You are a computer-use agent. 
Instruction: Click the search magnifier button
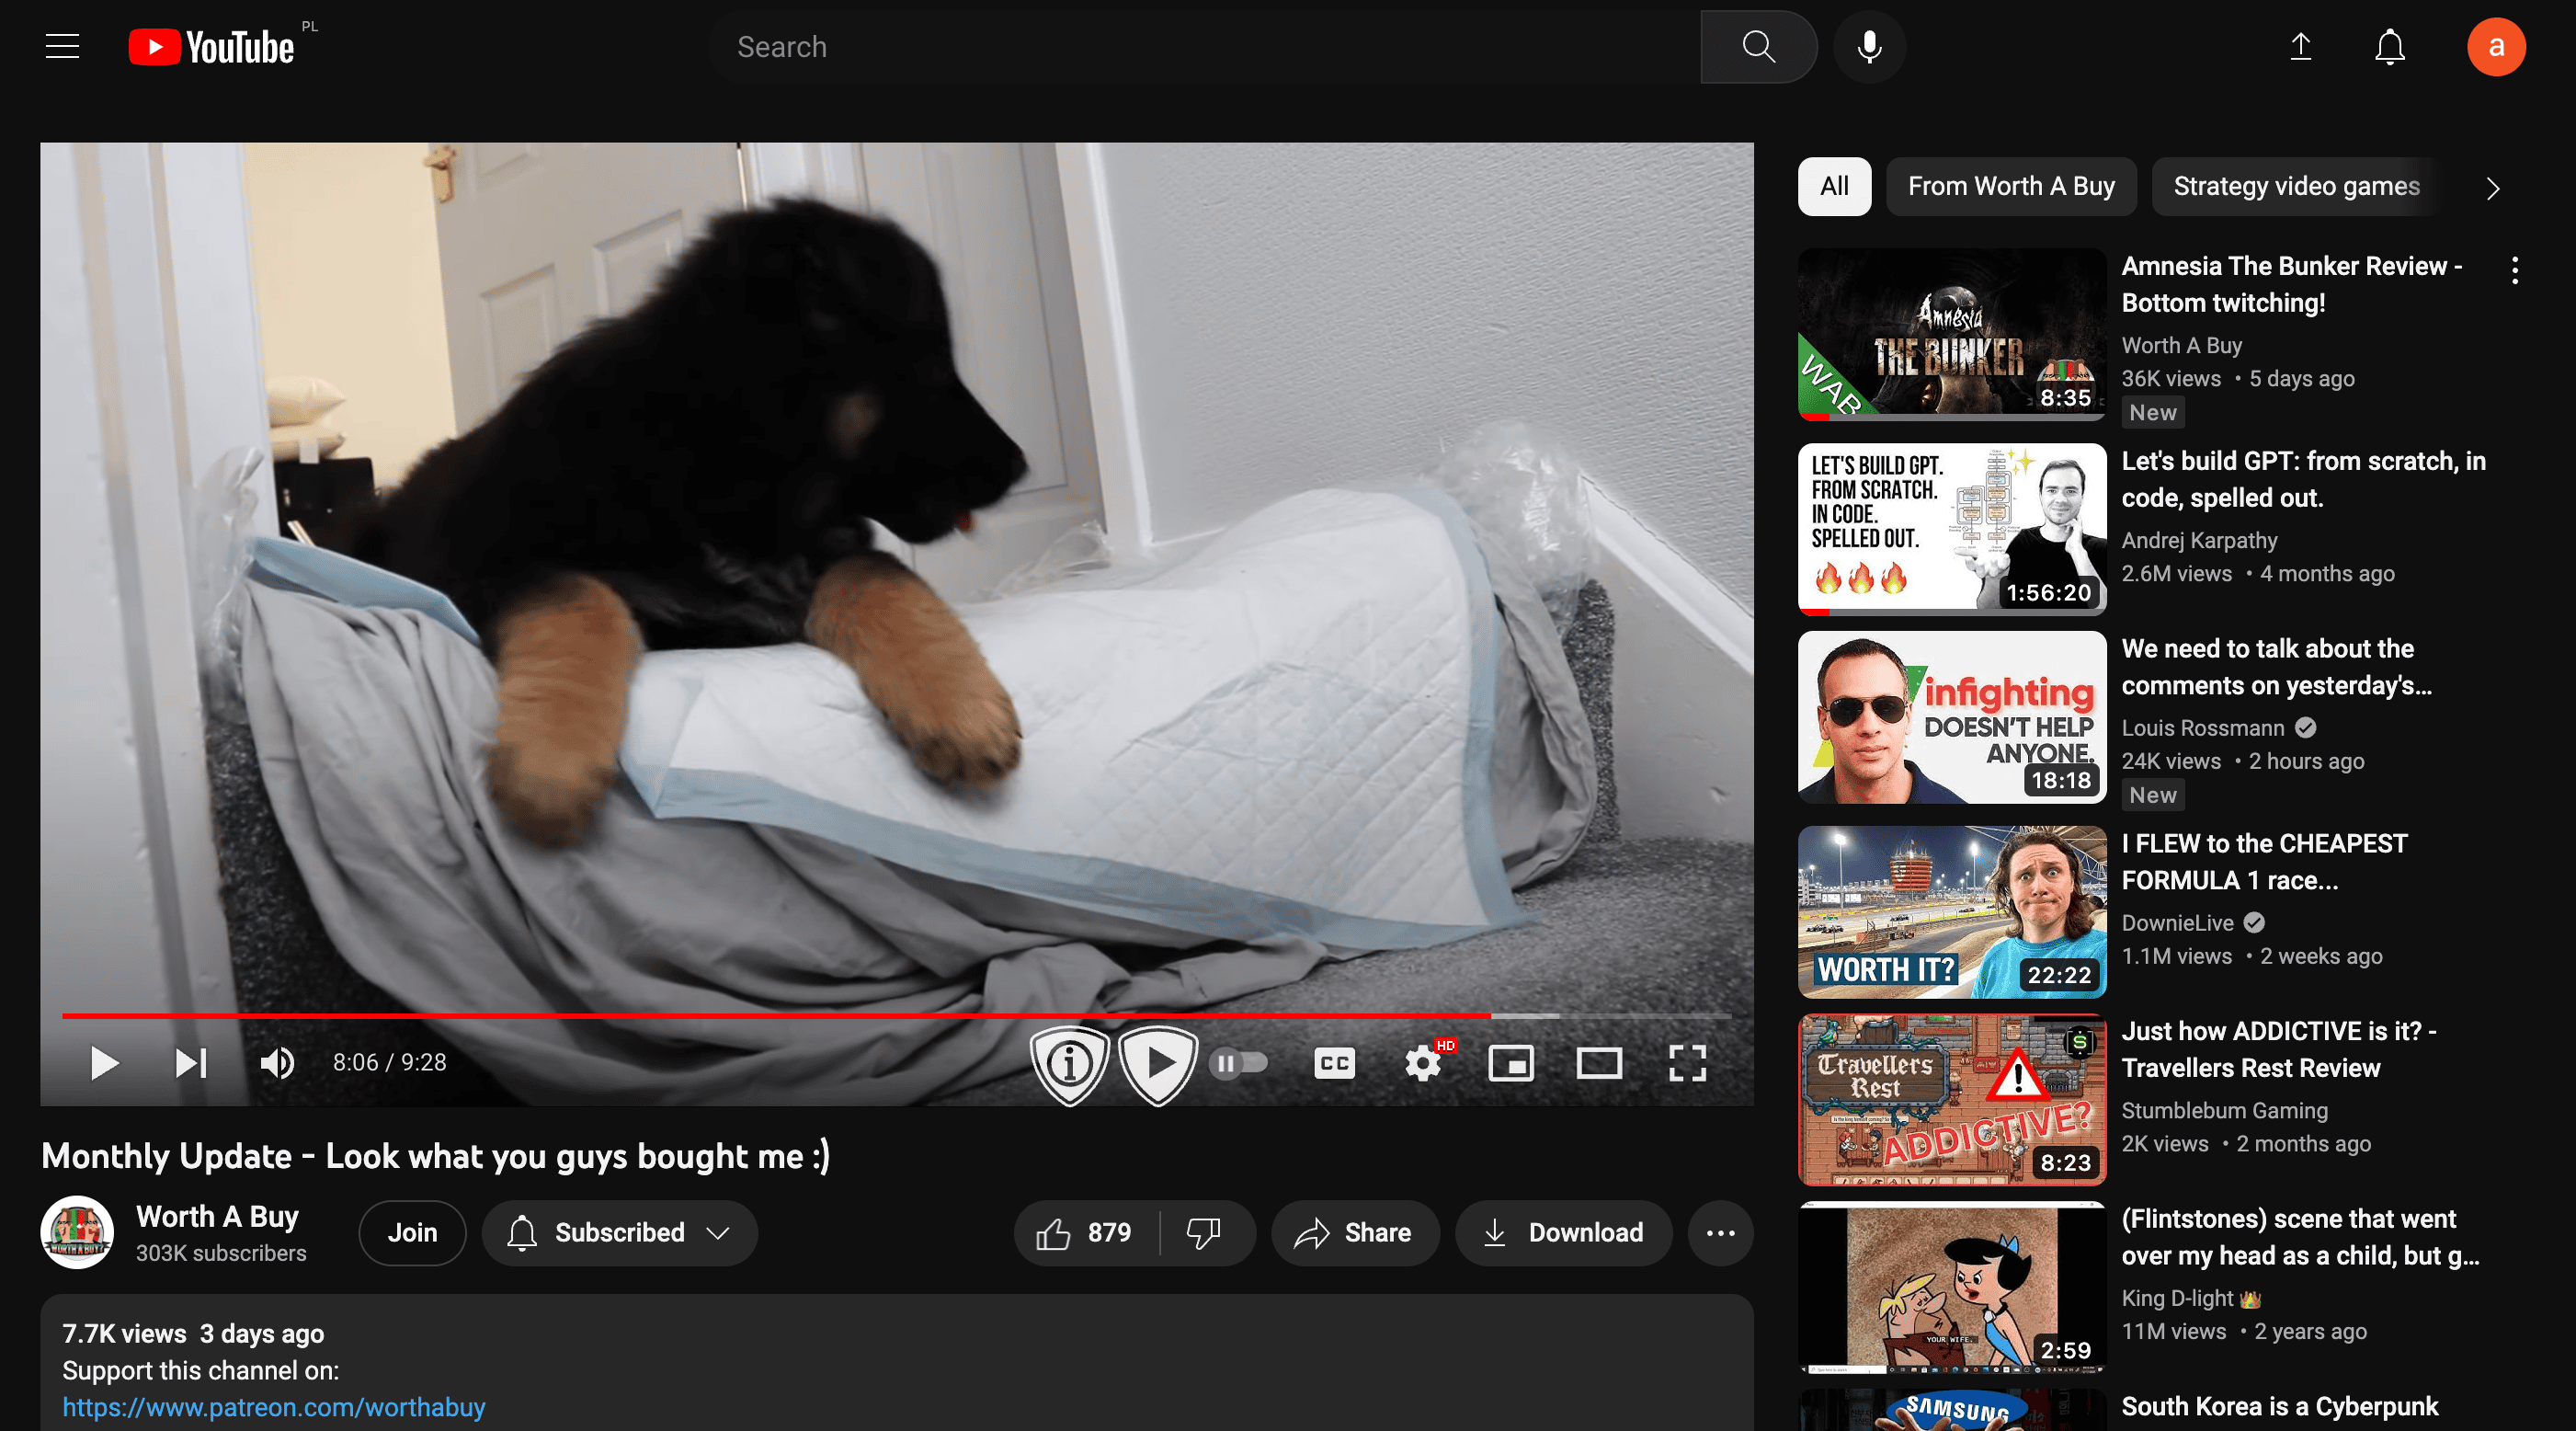1758,47
